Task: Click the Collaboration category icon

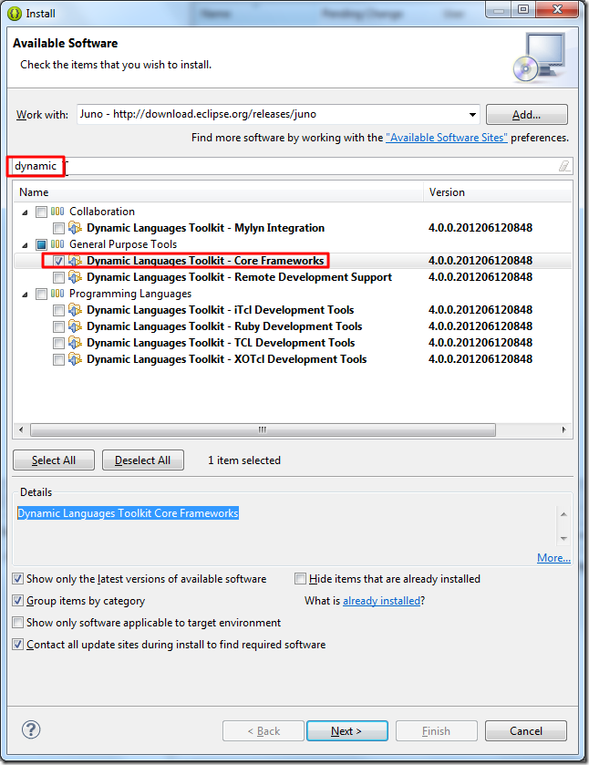Action: click(57, 212)
